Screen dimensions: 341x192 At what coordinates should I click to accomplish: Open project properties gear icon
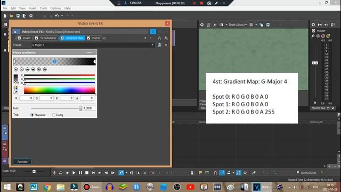click(31, 16)
